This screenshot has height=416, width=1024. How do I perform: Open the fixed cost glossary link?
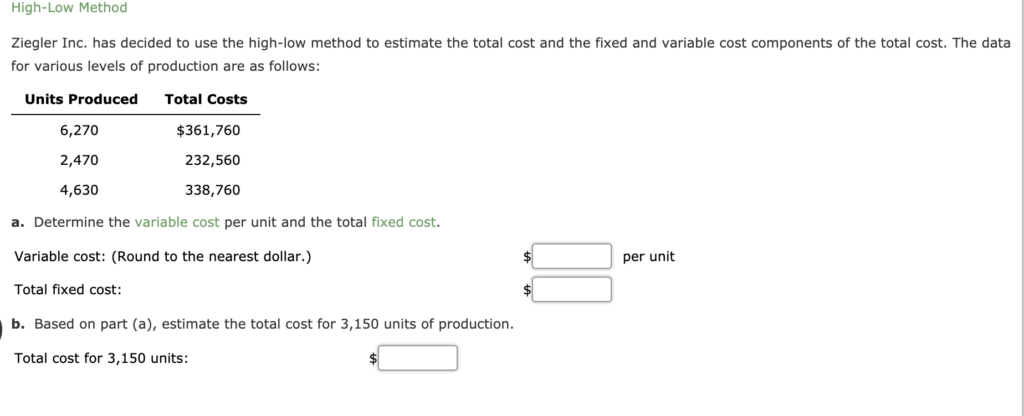(403, 222)
